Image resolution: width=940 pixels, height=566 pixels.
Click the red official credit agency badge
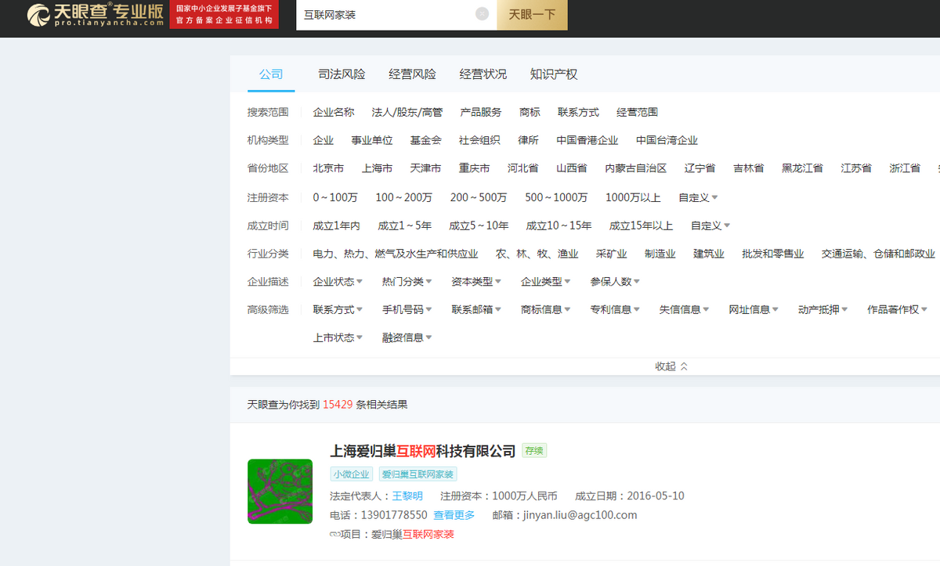[x=224, y=14]
